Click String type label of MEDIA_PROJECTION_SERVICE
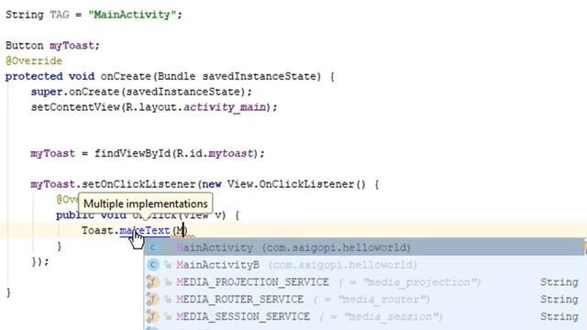 coord(559,282)
